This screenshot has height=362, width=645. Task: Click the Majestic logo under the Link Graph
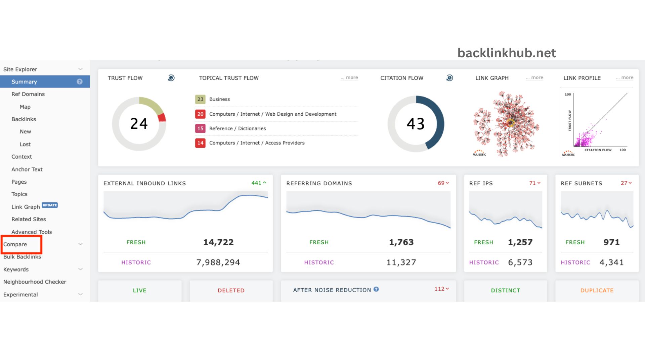click(479, 153)
